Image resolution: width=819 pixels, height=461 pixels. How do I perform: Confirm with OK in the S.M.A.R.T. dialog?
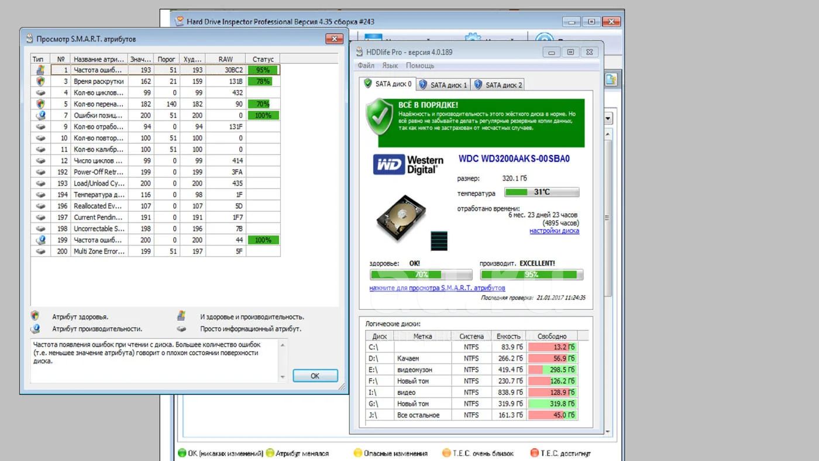pos(315,376)
